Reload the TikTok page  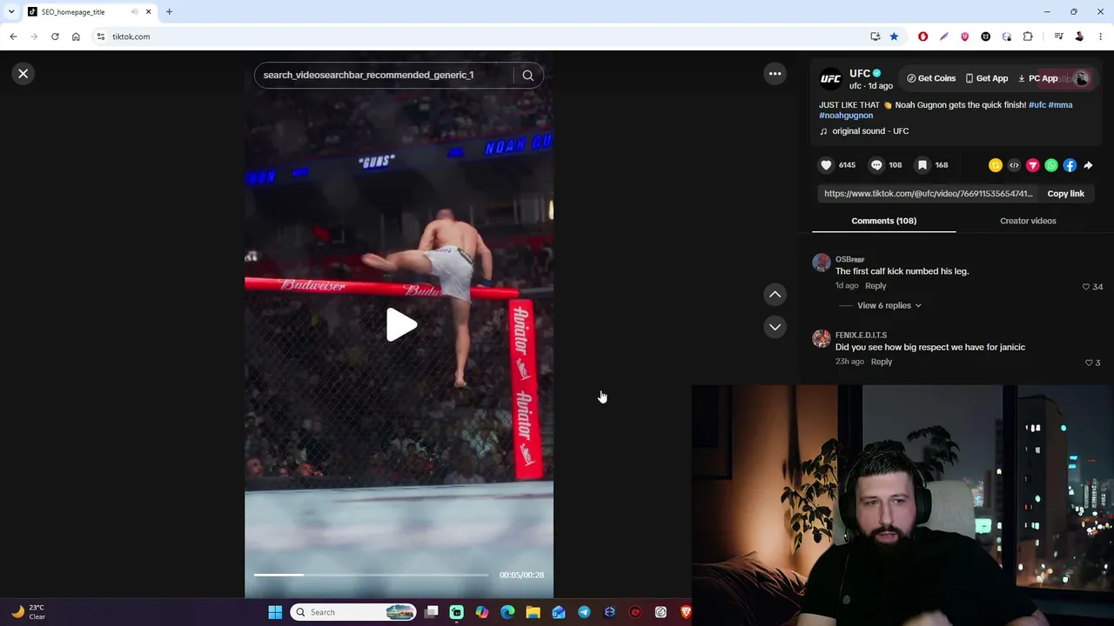(x=55, y=37)
